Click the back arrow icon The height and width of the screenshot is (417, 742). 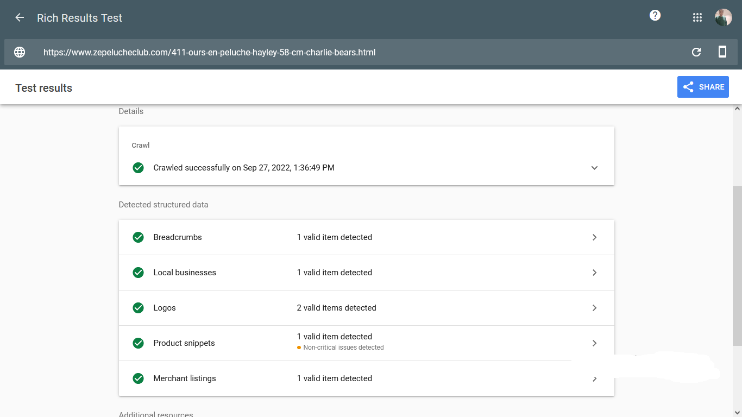20,18
